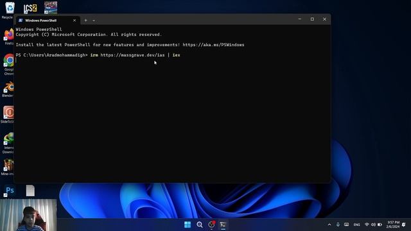Open the game shortcut beside ICS2

(51, 8)
